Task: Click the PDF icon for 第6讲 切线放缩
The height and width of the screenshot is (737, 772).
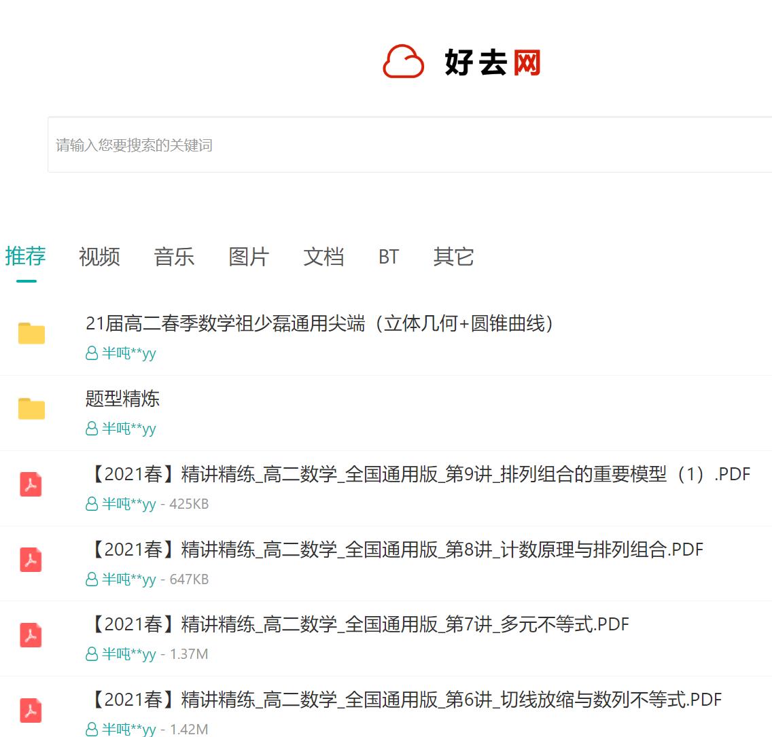Action: (x=31, y=711)
